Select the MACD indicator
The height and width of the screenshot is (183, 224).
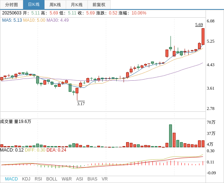[x=12, y=179]
